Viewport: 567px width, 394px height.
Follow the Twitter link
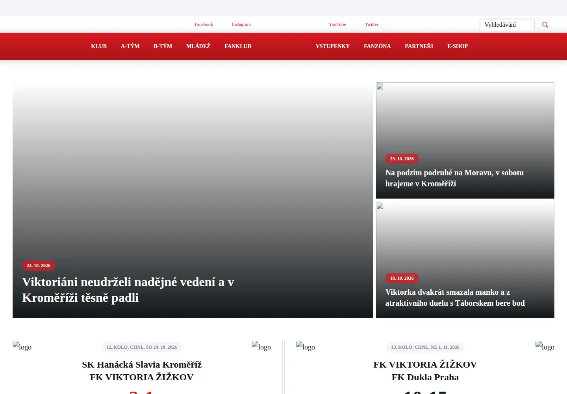[x=372, y=24]
